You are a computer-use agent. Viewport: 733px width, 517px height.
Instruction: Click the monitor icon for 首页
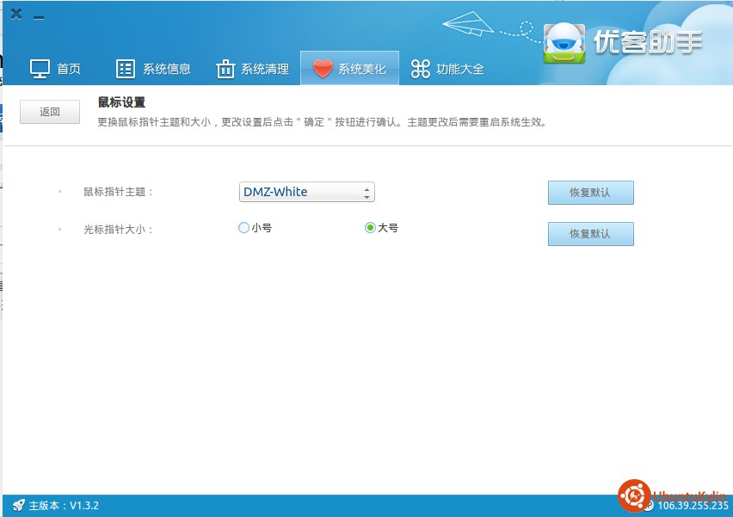(x=40, y=69)
